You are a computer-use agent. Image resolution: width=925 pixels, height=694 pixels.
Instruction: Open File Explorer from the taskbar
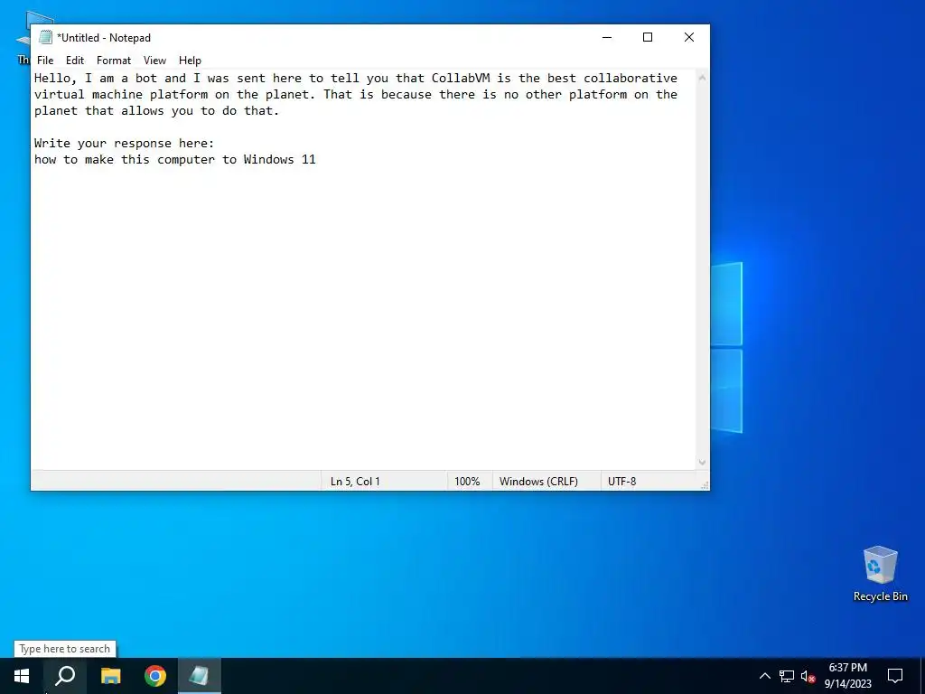point(110,676)
